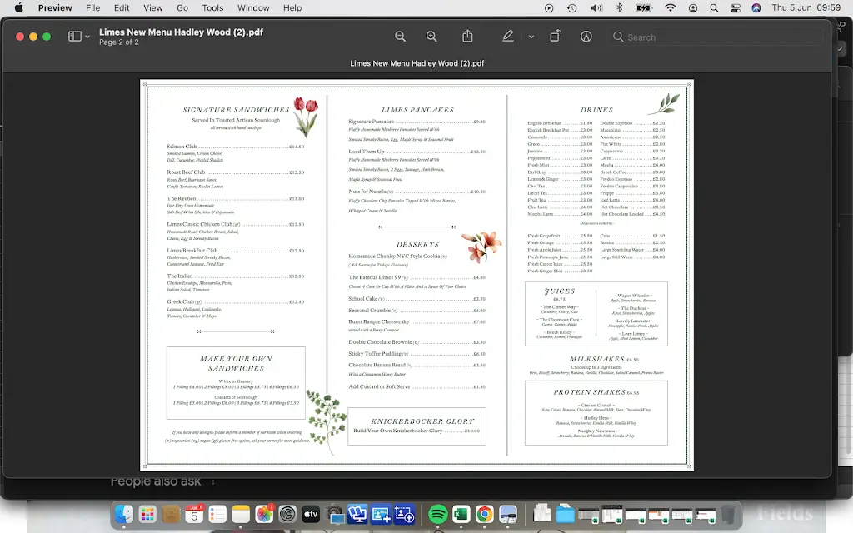Viewport: 853px width, 533px height.
Task: Open Google Chrome from the Dock
Action: point(482,515)
